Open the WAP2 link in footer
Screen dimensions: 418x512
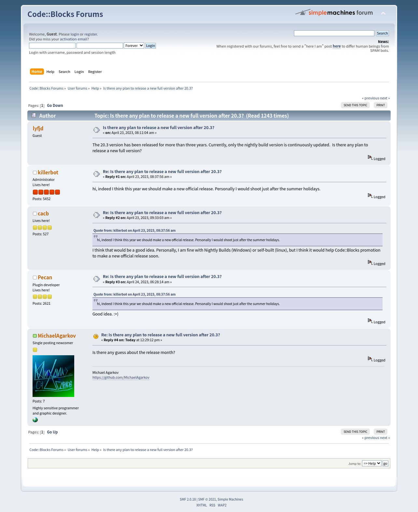click(x=222, y=505)
